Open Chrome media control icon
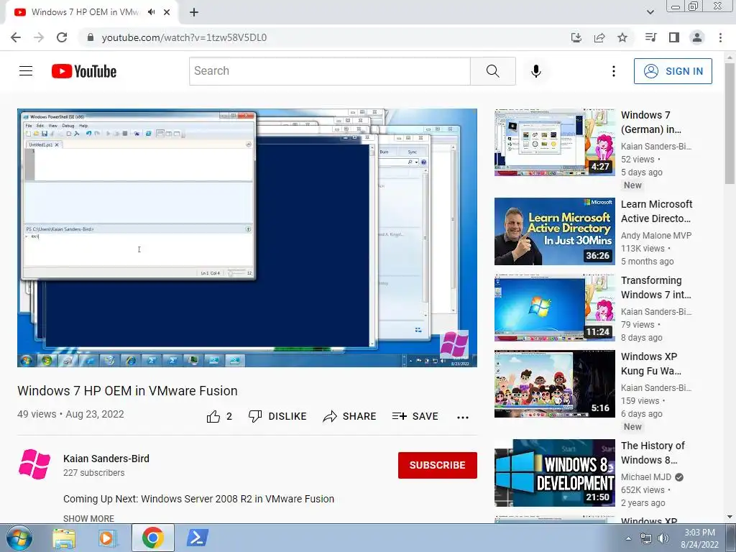Screen dimensions: 736x552 650,37
